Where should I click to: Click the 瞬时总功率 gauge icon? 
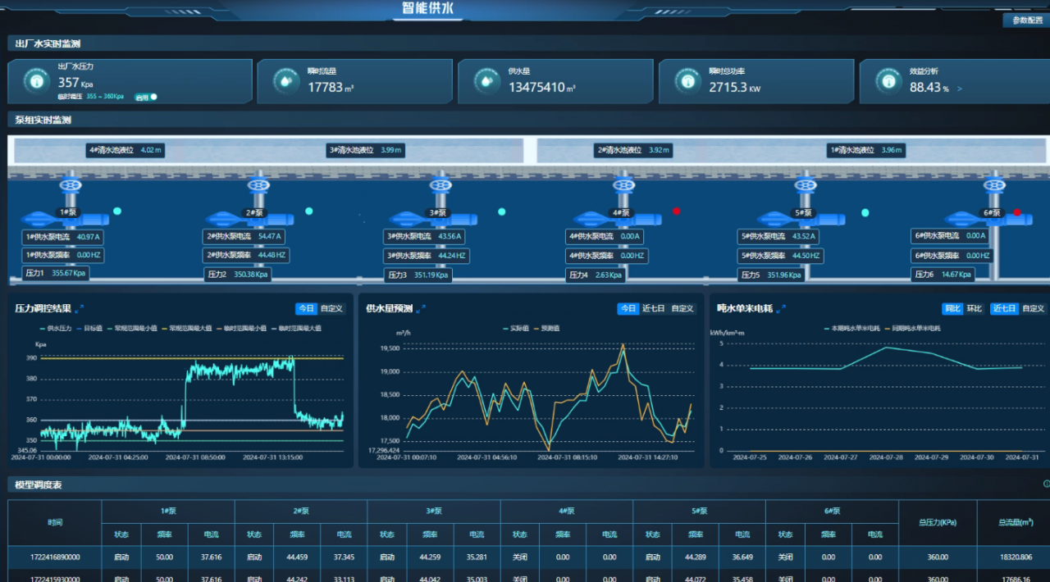(x=687, y=80)
